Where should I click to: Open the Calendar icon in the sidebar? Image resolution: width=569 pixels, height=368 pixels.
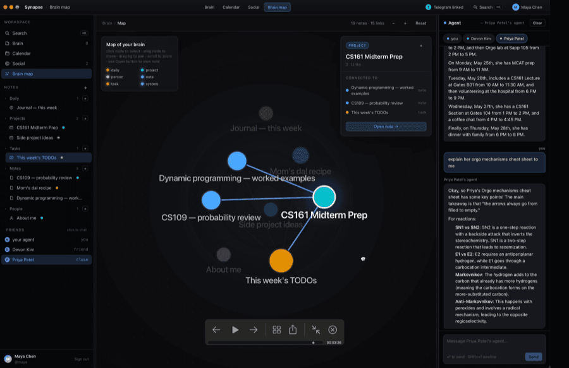(x=7, y=54)
